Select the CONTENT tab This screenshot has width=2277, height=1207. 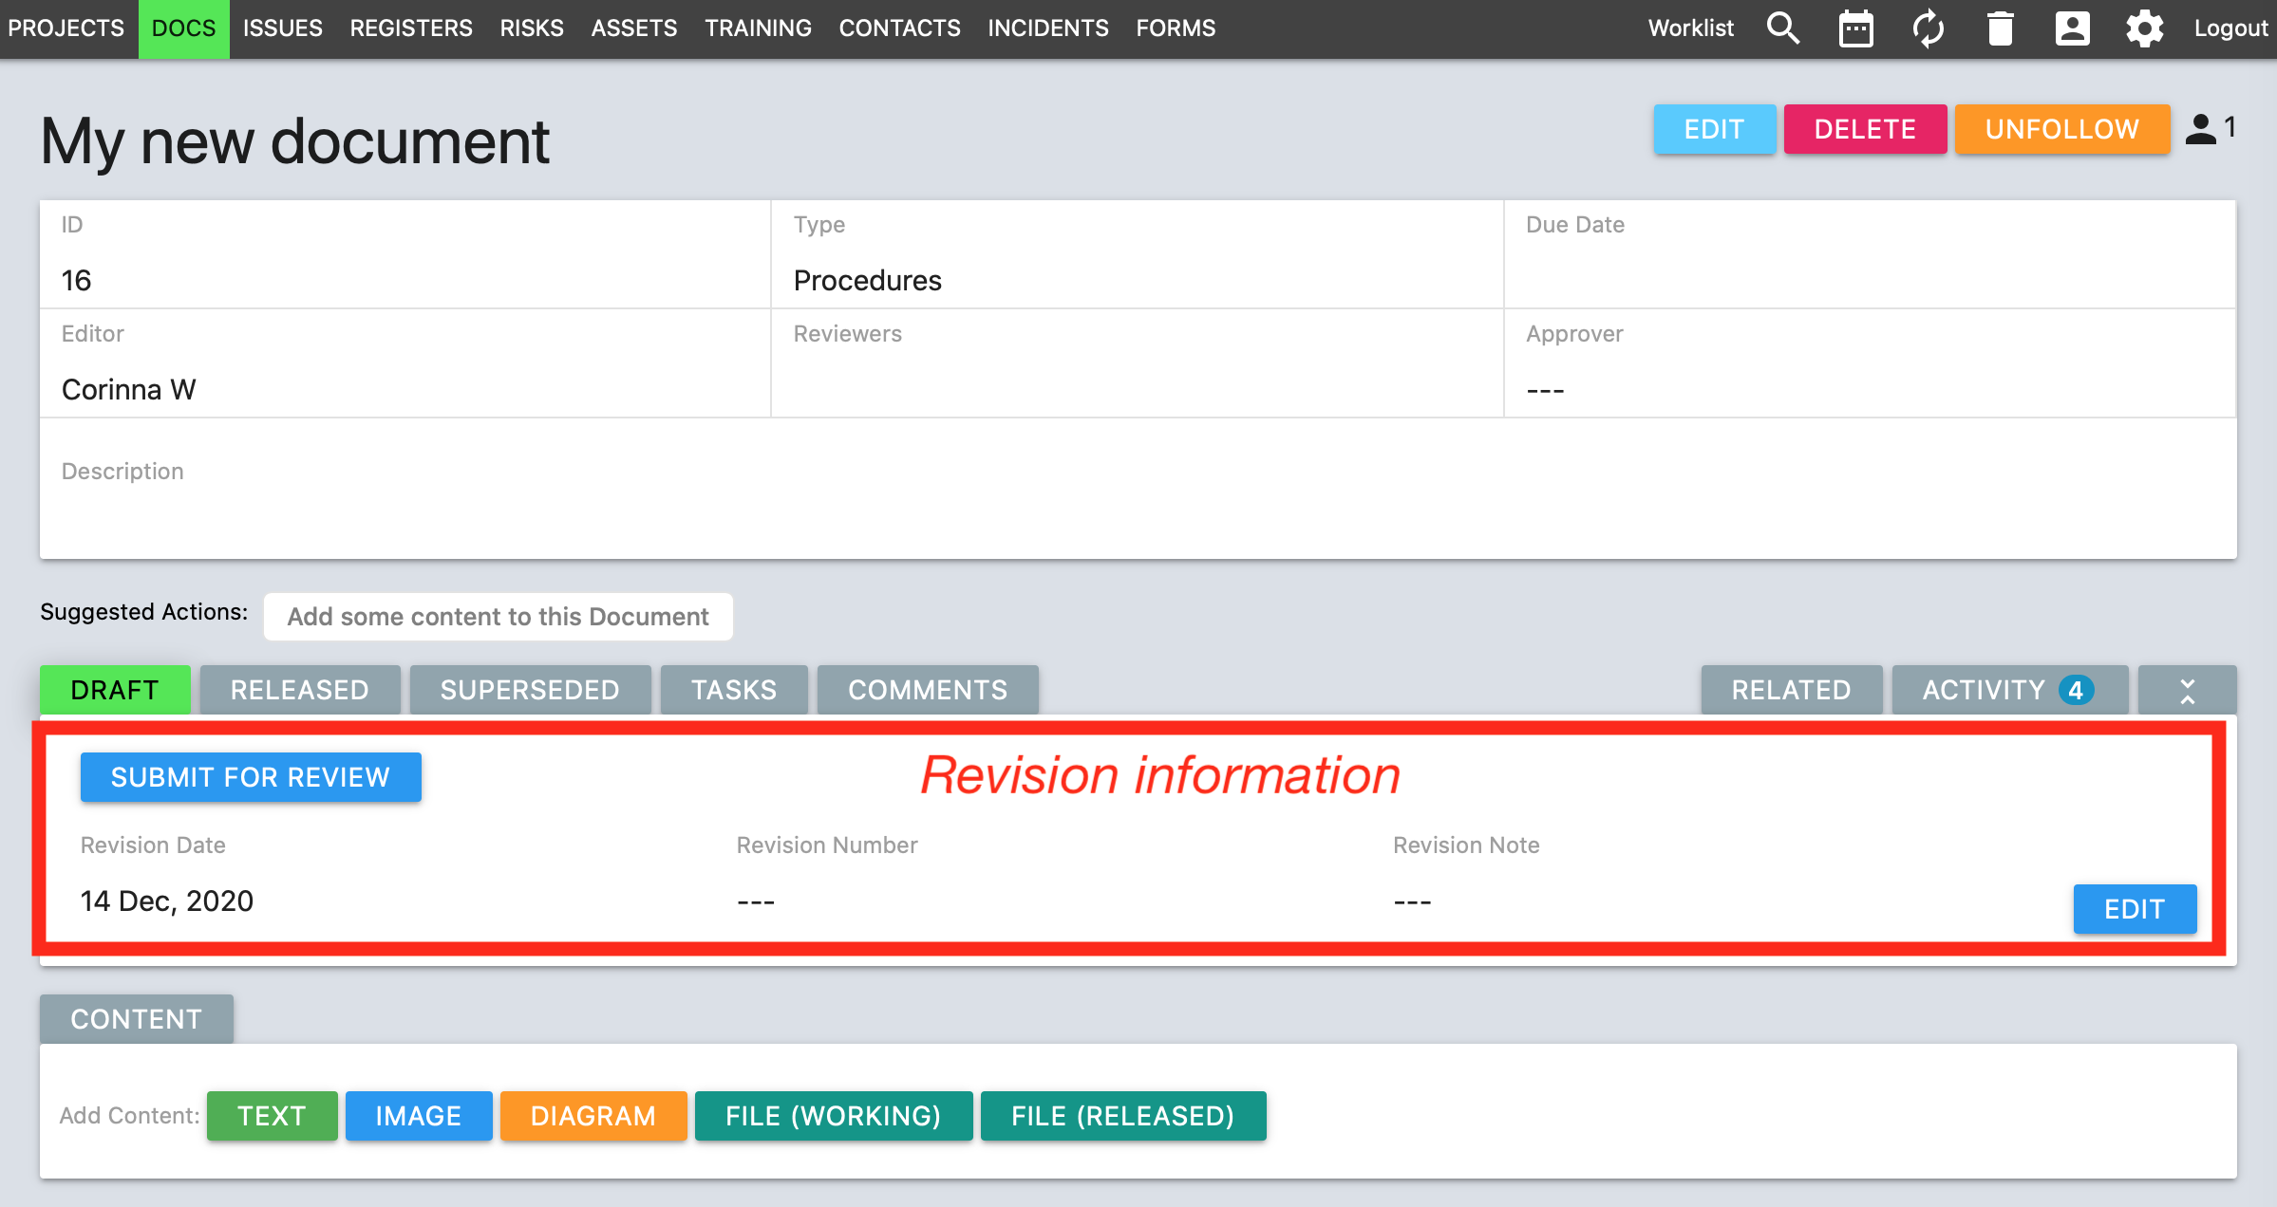point(137,1019)
